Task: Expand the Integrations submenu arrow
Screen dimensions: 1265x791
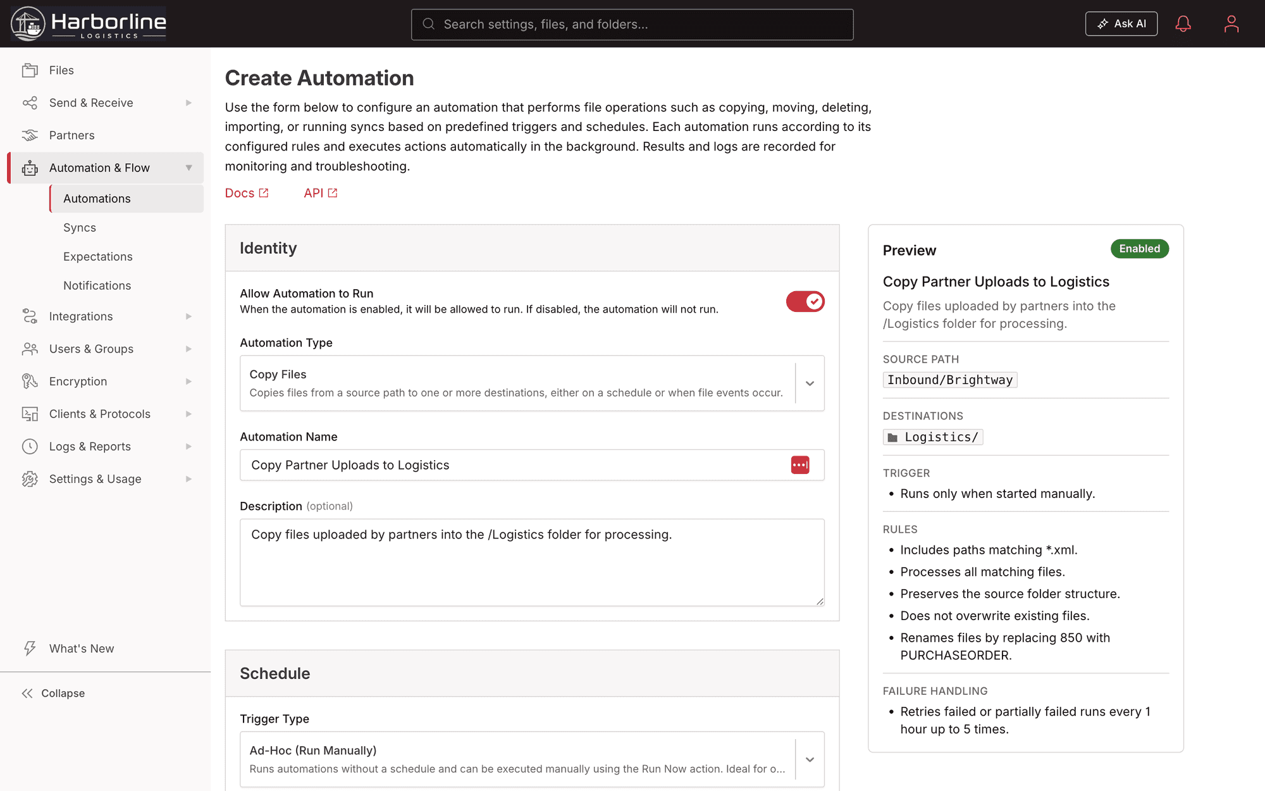Action: coord(188,316)
